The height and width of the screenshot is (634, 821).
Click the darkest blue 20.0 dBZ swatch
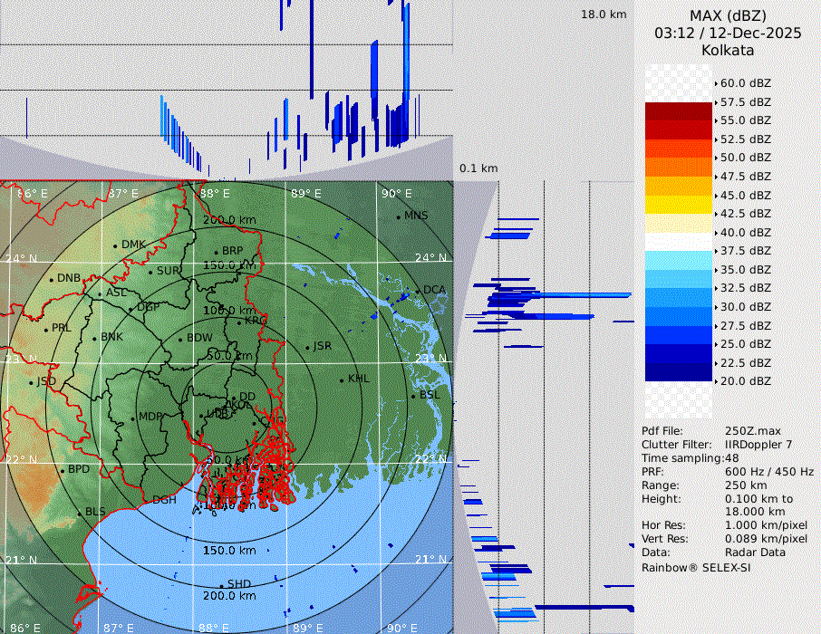[x=679, y=372]
